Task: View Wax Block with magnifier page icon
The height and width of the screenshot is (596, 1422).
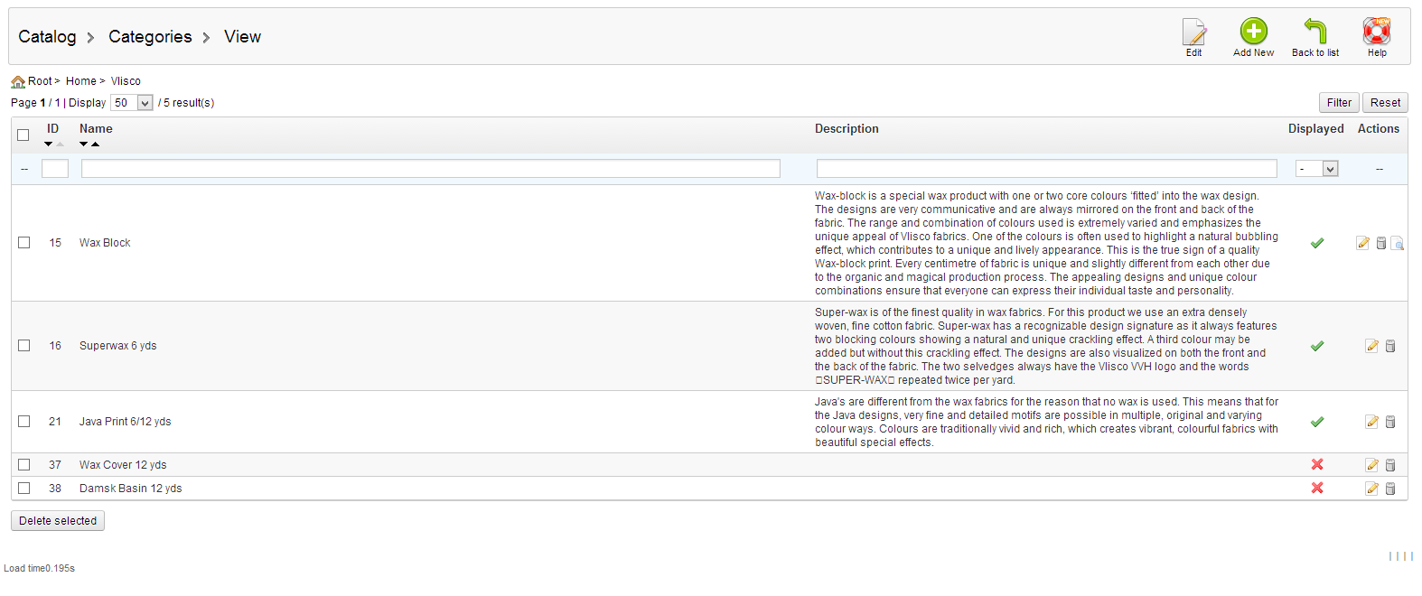Action: point(1398,243)
